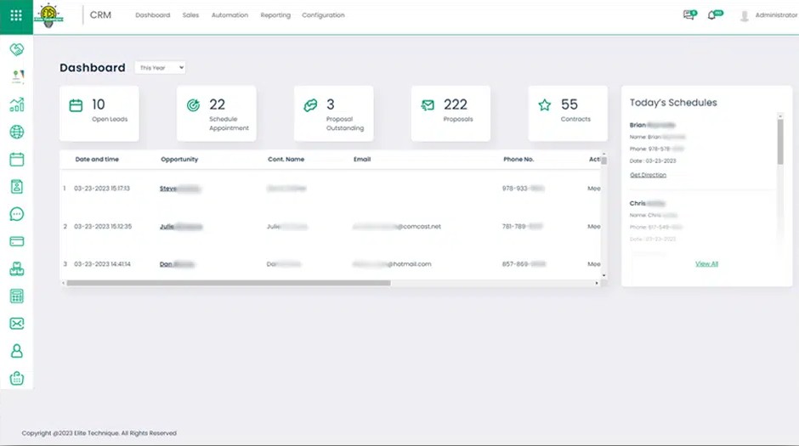Select the globe icon in sidebar
Image resolution: width=799 pixels, height=446 pixels.
16,132
